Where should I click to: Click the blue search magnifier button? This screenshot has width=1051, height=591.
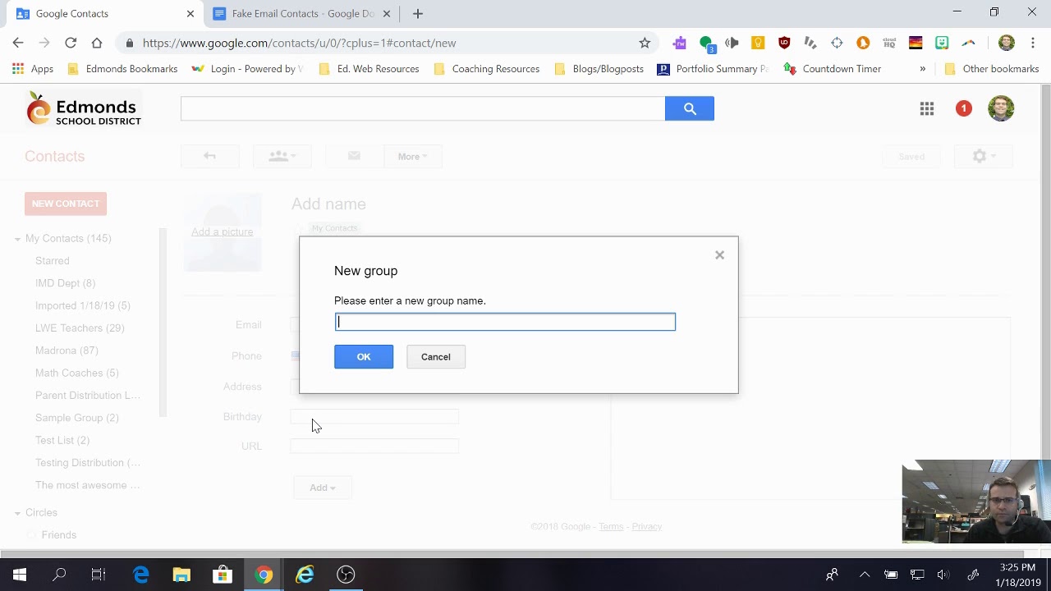click(690, 108)
